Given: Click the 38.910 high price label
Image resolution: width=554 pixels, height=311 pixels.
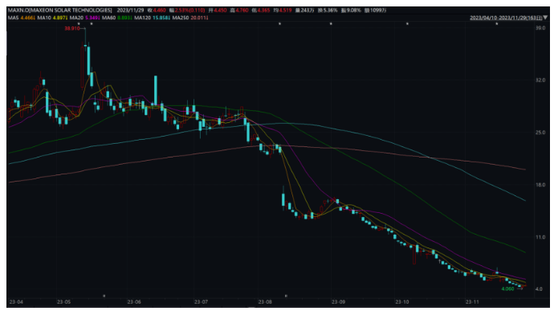Looking at the screenshot, I should click(72, 28).
